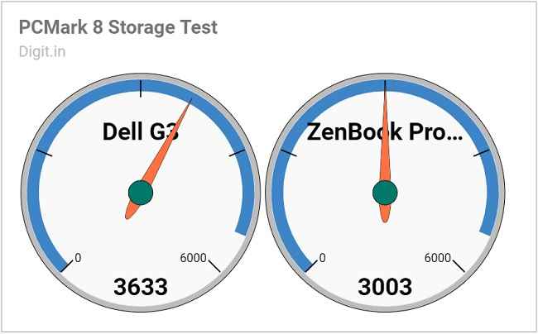Click the Digit.in subtitle text
This screenshot has height=334, width=538.
(42, 52)
